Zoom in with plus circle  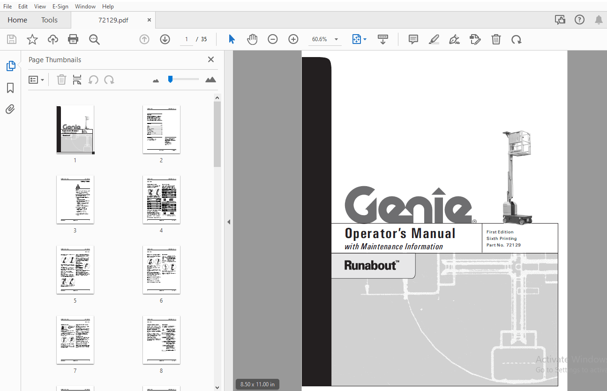(293, 39)
